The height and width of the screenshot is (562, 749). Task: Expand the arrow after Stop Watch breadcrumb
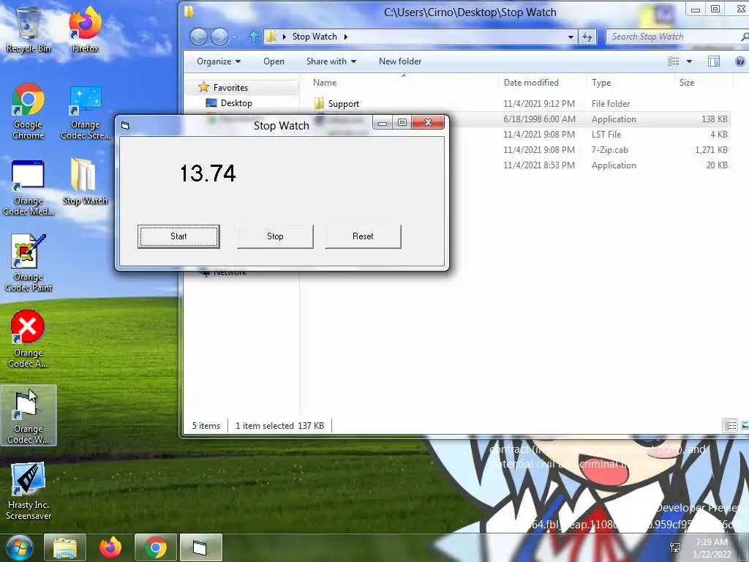[345, 37]
